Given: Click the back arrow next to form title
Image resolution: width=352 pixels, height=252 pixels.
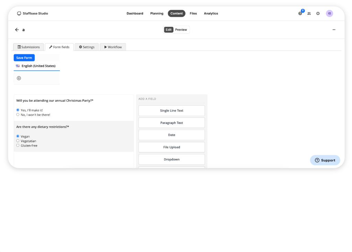Looking at the screenshot, I should (17, 30).
